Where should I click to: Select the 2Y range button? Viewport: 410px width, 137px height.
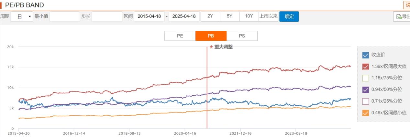210,16
